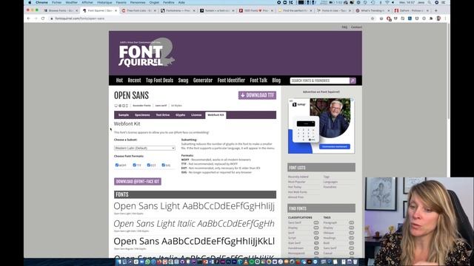Click the Headings tag count badge
The height and width of the screenshot is (266, 474).
click(351, 238)
